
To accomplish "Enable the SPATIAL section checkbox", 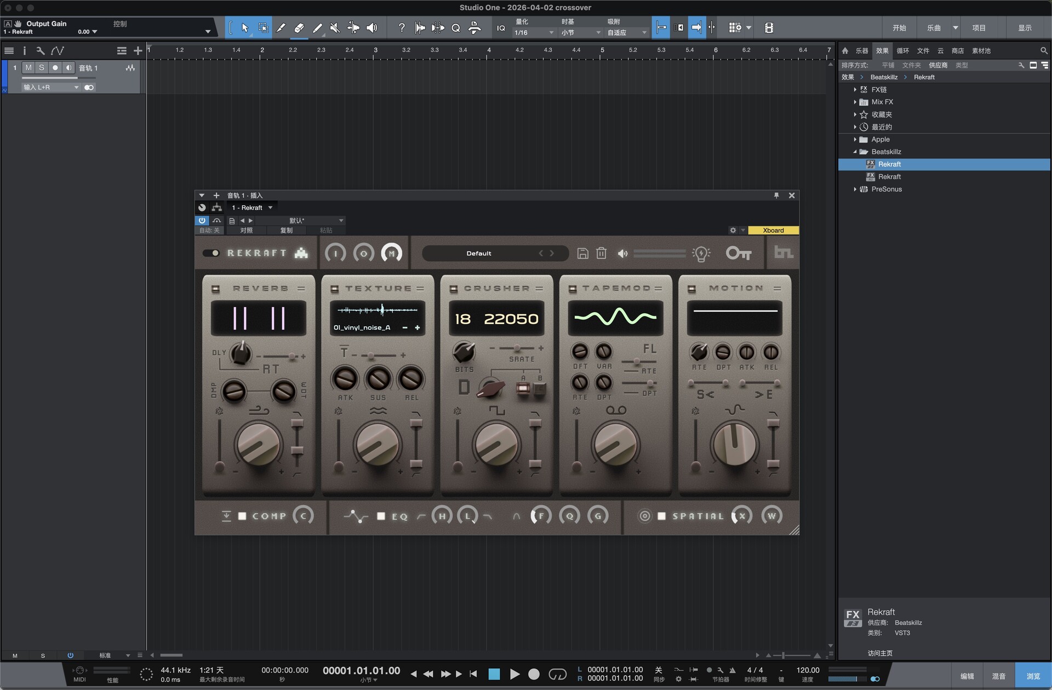I will tap(661, 516).
